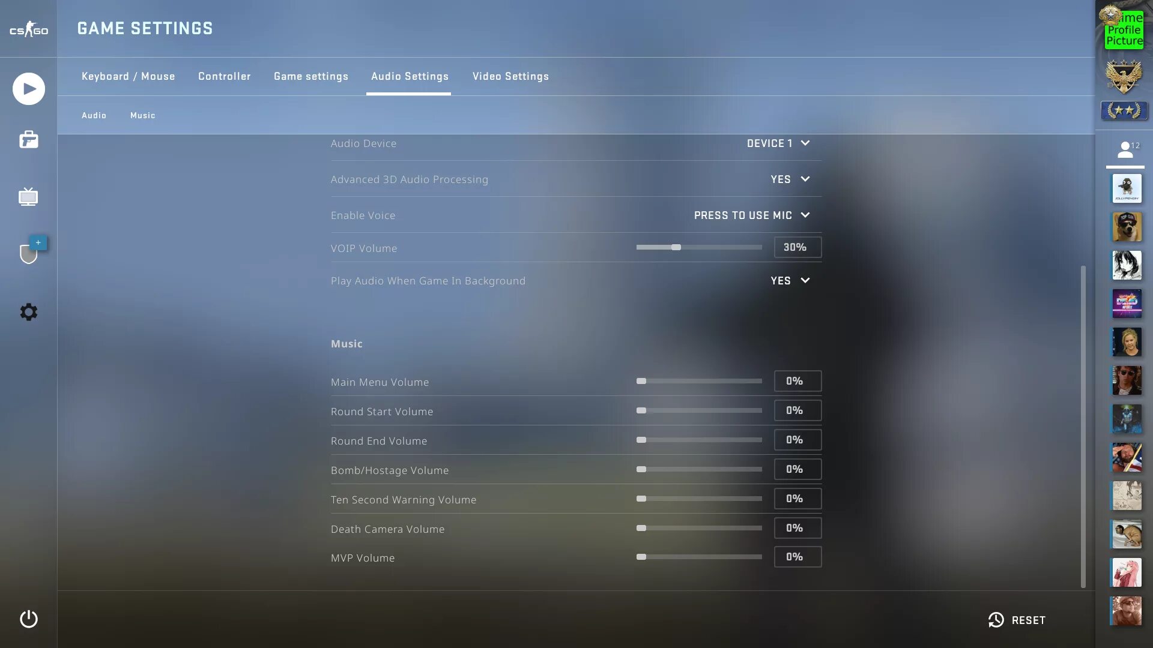Click the CS:GO logo icon
Viewport: 1153px width, 648px height.
(28, 28)
